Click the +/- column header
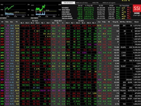This screenshot has width=141, height=106. tap(63, 23)
